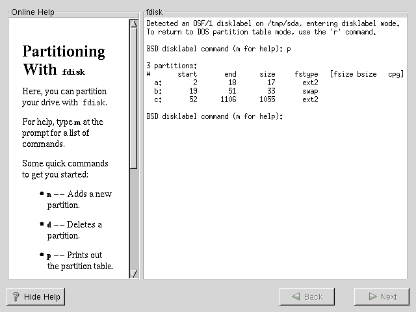The width and height of the screenshot is (416, 312).
Task: Click the bullet beside the 'd' command
Action: pyautogui.click(x=42, y=225)
